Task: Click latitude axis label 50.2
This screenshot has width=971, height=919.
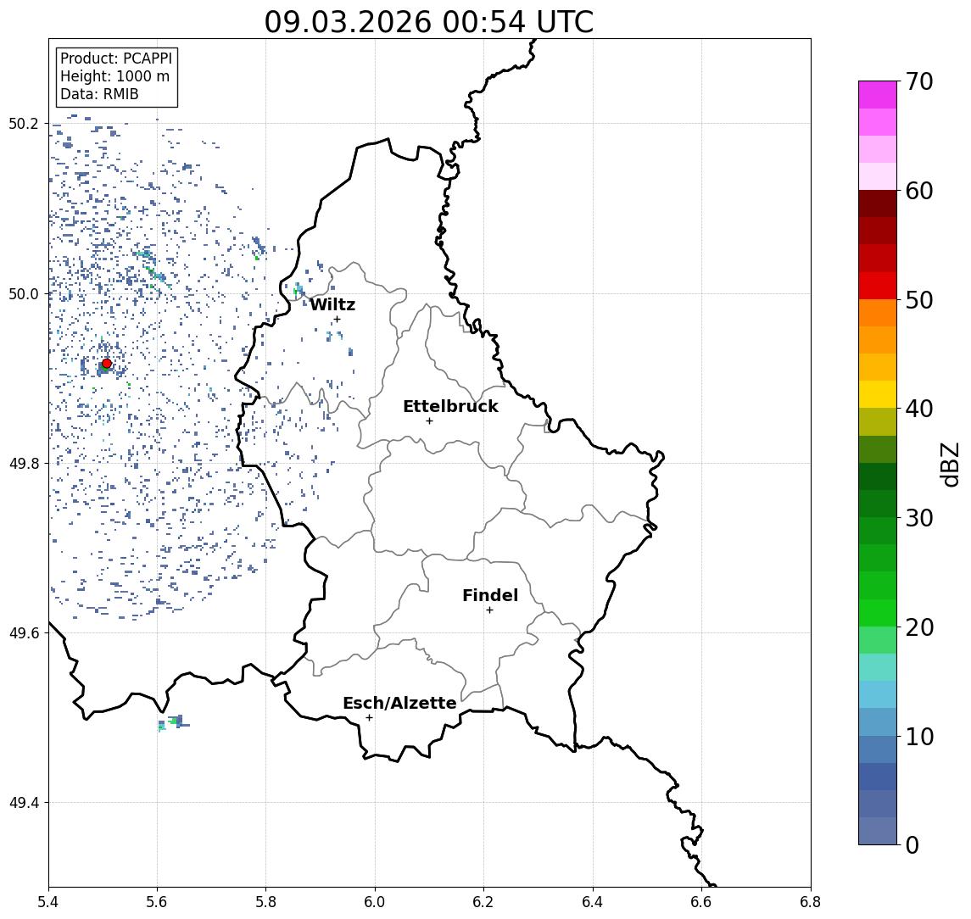Action: [23, 123]
